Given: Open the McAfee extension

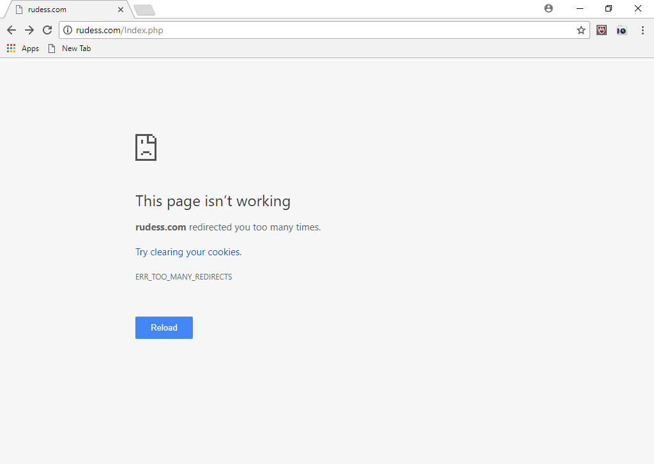Looking at the screenshot, I should pyautogui.click(x=601, y=29).
